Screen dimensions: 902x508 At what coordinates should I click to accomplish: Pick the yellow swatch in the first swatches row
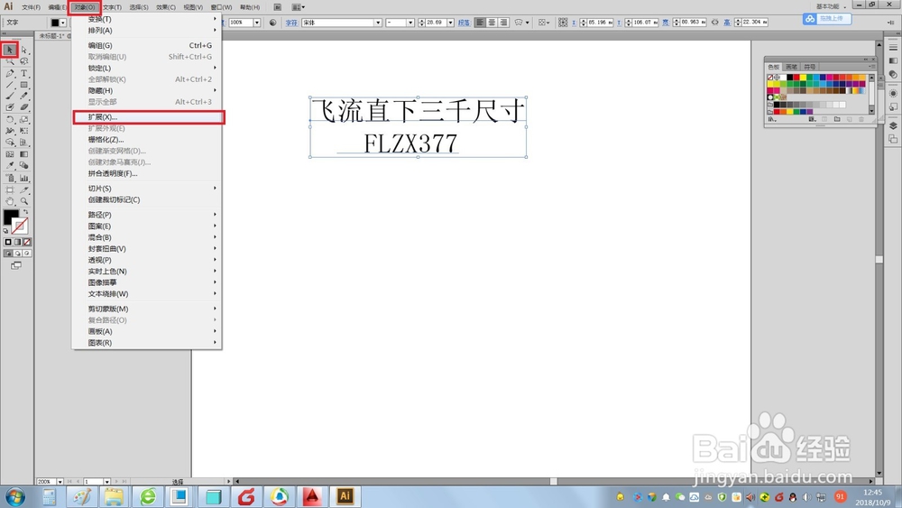point(803,77)
